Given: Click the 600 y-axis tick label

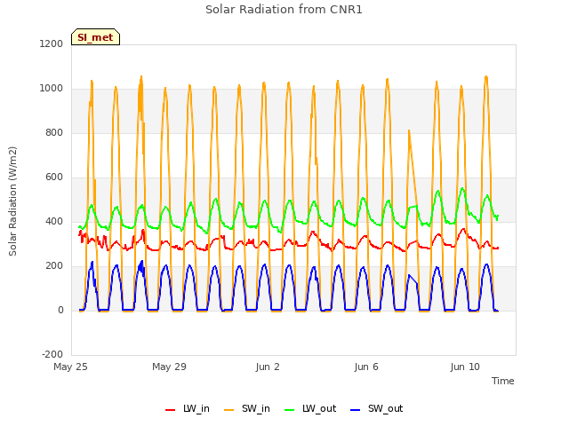Looking at the screenshot, I should point(54,177).
